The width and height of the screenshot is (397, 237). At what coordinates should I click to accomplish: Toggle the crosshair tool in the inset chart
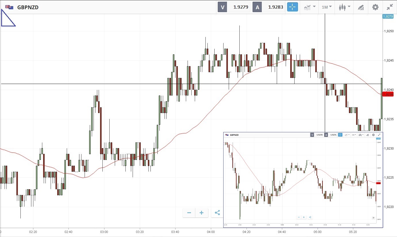click(340, 135)
